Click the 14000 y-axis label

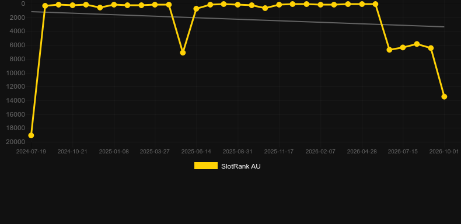[16, 100]
